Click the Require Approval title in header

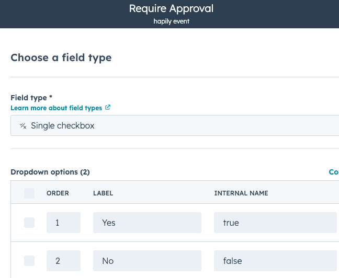(x=171, y=9)
